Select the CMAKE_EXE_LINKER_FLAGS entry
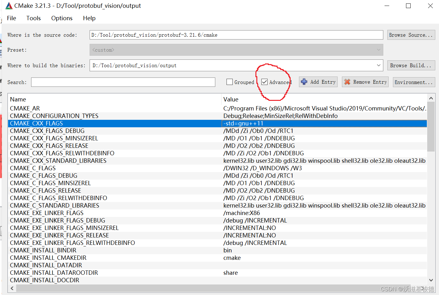Viewport: 439px width, 295px height. pyautogui.click(x=47, y=213)
